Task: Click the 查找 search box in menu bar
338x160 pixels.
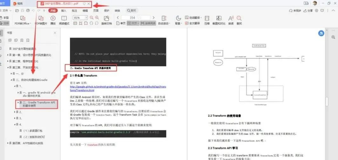Action: [x=132, y=10]
